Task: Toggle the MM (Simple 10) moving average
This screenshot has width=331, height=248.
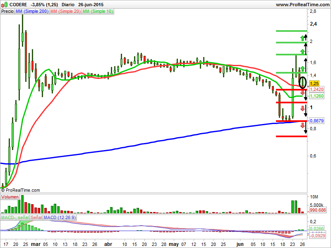Action: coord(97,12)
